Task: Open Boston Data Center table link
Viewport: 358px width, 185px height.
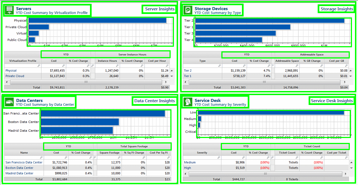Action: click(19, 168)
